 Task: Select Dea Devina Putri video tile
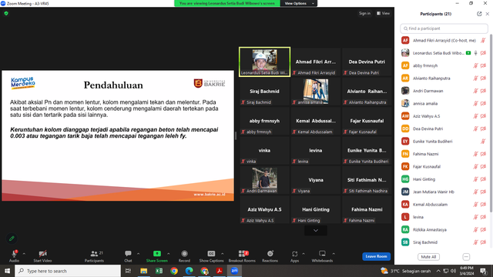(x=367, y=62)
